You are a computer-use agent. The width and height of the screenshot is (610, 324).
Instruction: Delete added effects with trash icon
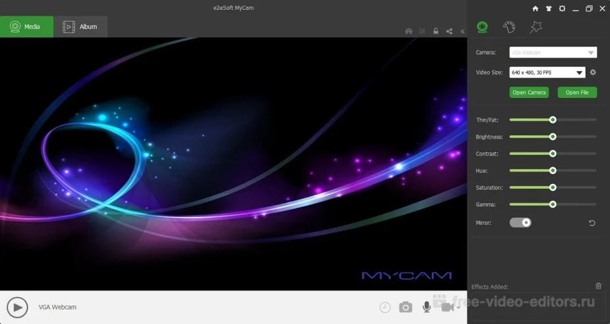pyautogui.click(x=598, y=286)
